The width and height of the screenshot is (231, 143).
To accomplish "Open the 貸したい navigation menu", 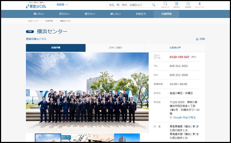I will click(x=115, y=14).
